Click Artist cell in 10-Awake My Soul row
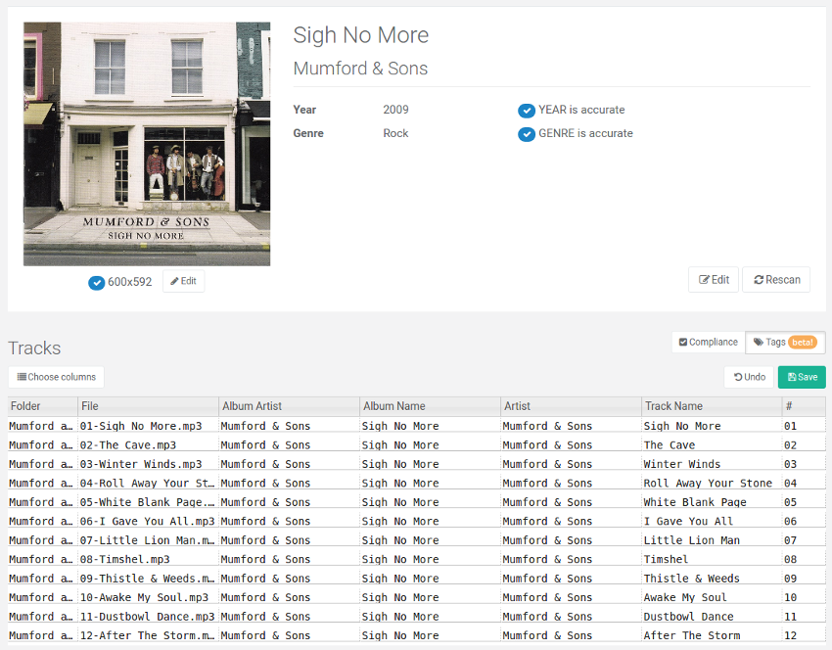 571,597
